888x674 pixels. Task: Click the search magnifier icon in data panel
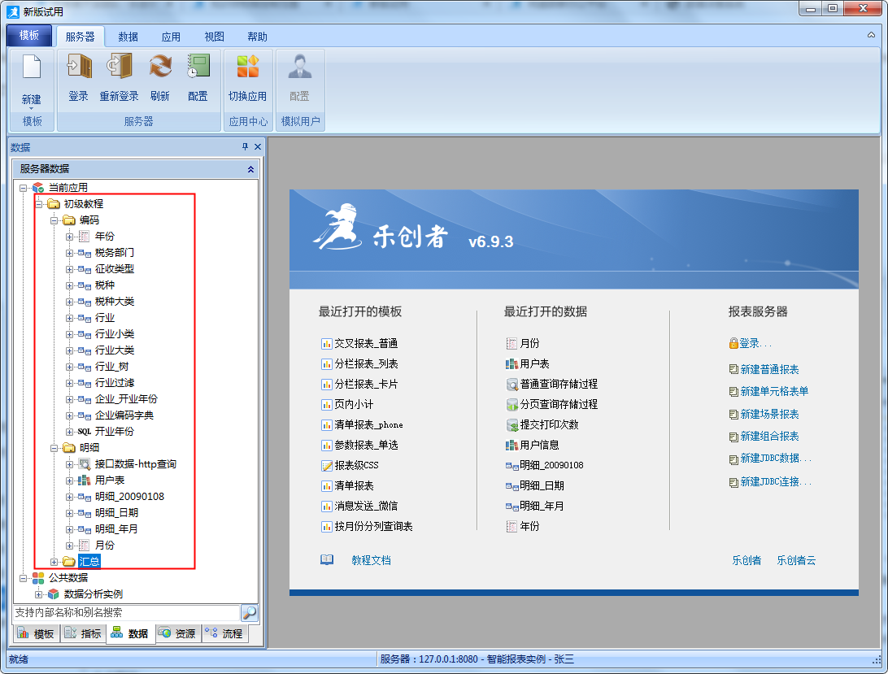click(250, 612)
